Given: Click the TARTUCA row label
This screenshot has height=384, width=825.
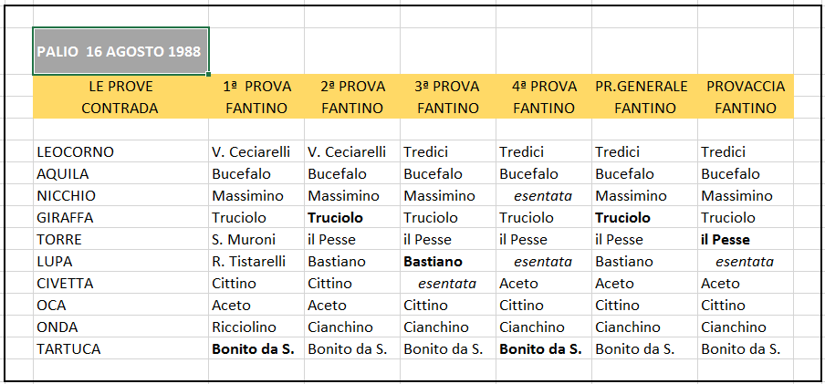Looking at the screenshot, I should coord(120,349).
